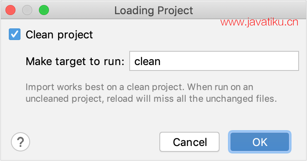
Task: Open help via the question mark button
Action: point(20,142)
